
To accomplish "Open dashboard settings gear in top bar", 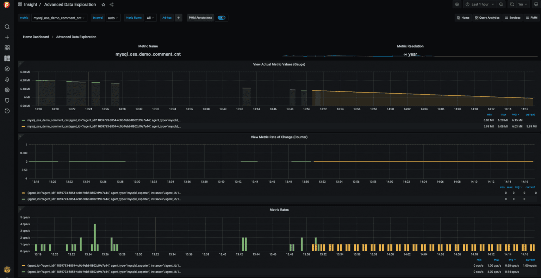I will (x=457, y=5).
